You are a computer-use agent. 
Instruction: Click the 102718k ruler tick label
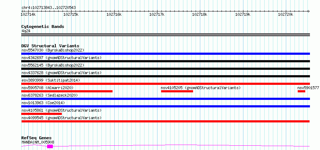click(x=200, y=14)
